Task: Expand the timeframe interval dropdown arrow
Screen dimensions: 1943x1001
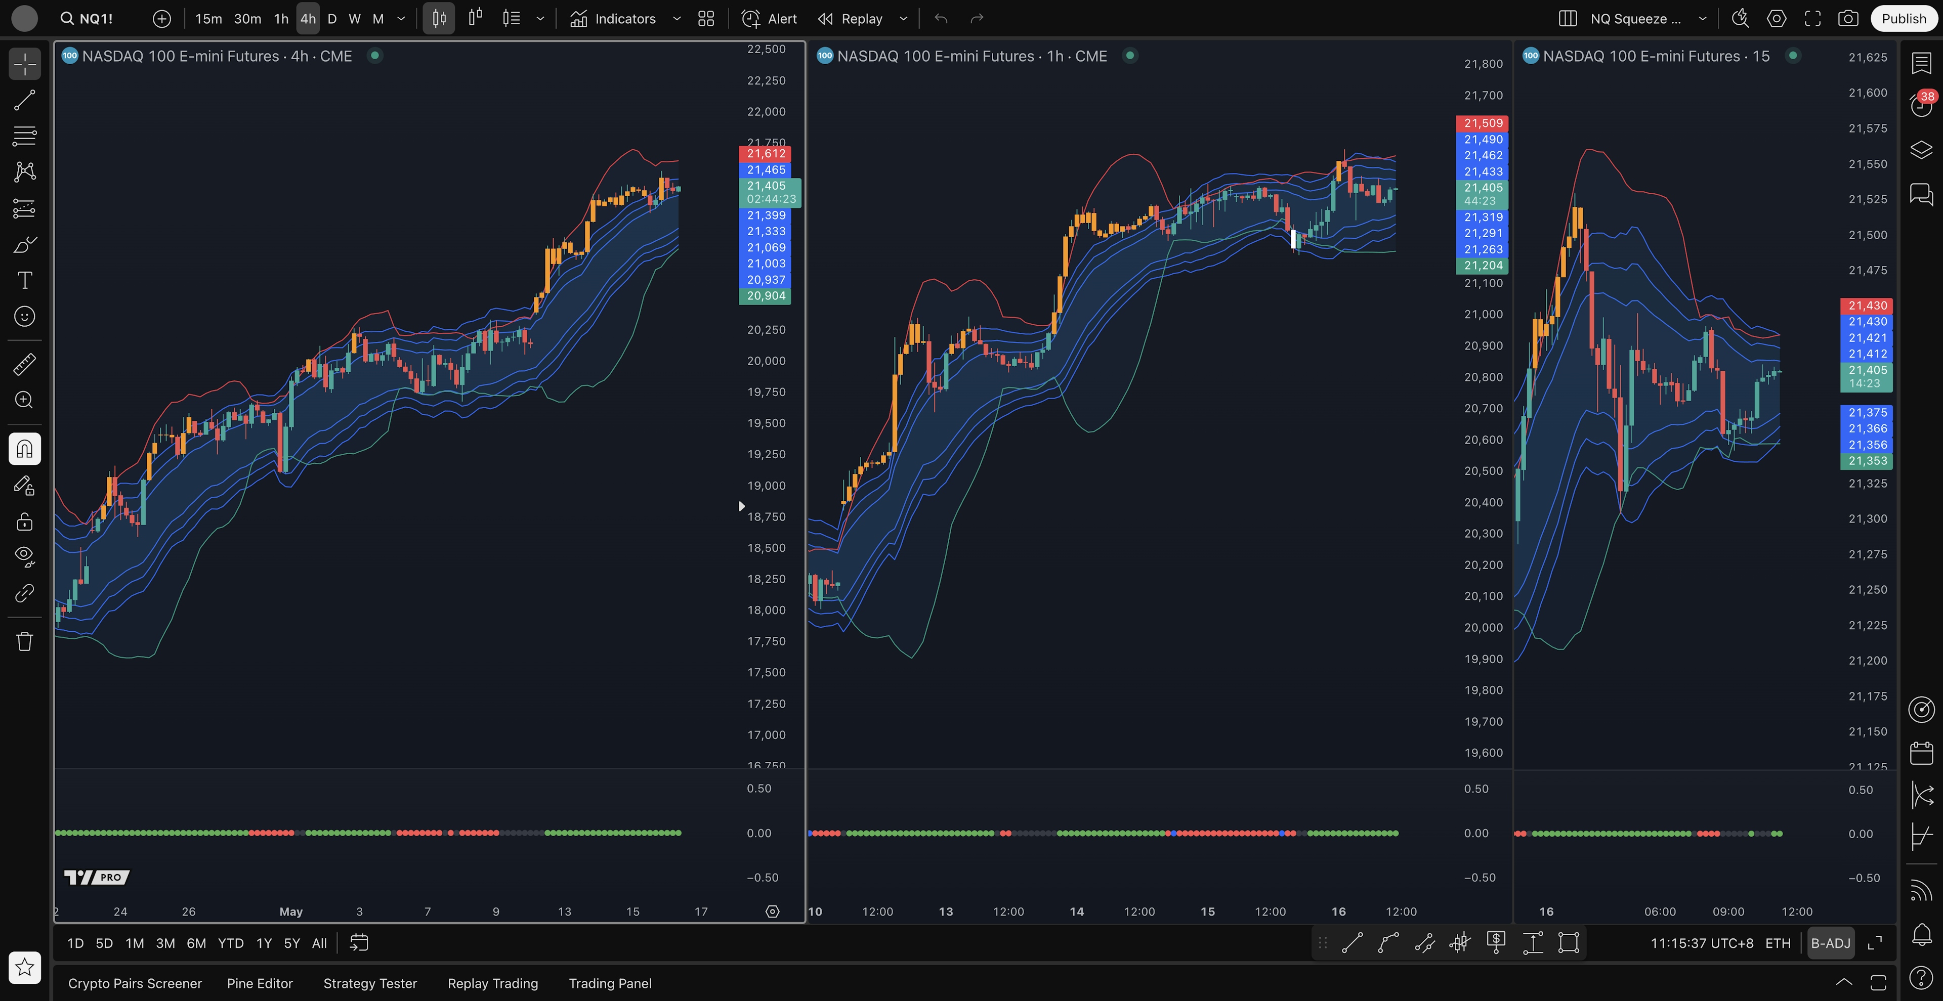Action: [x=401, y=19]
